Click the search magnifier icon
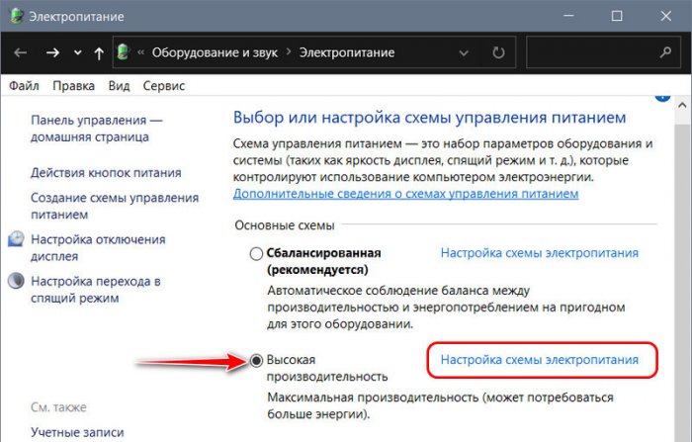The image size is (692, 442). 665,52
